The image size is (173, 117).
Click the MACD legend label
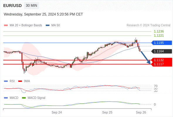pyautogui.click(x=14, y=98)
